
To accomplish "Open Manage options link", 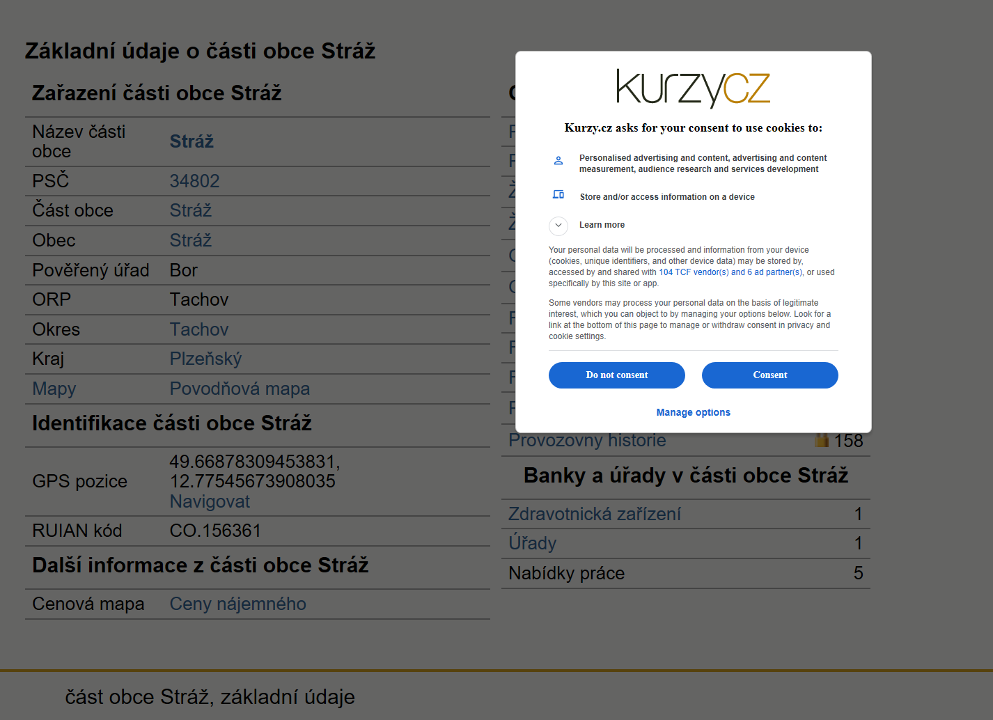I will 694,412.
